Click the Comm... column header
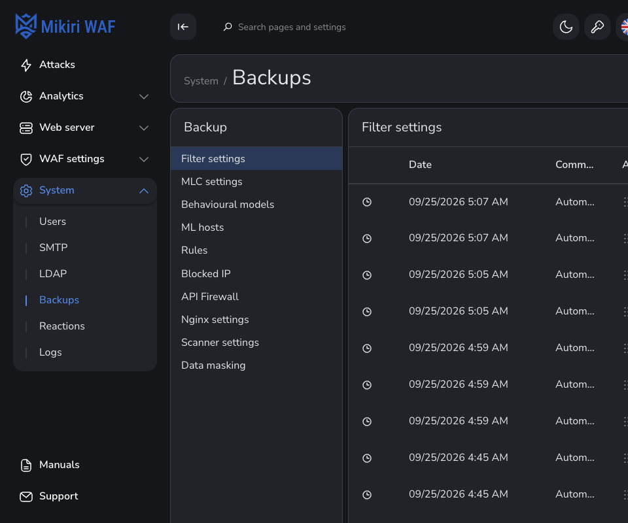The image size is (628, 523). [574, 165]
